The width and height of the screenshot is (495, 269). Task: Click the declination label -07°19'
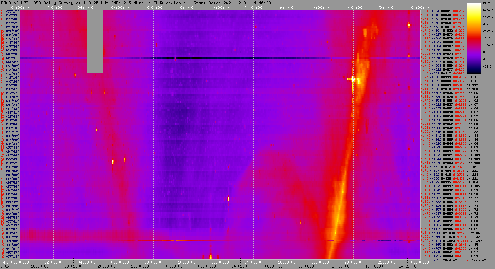(x=12, y=256)
